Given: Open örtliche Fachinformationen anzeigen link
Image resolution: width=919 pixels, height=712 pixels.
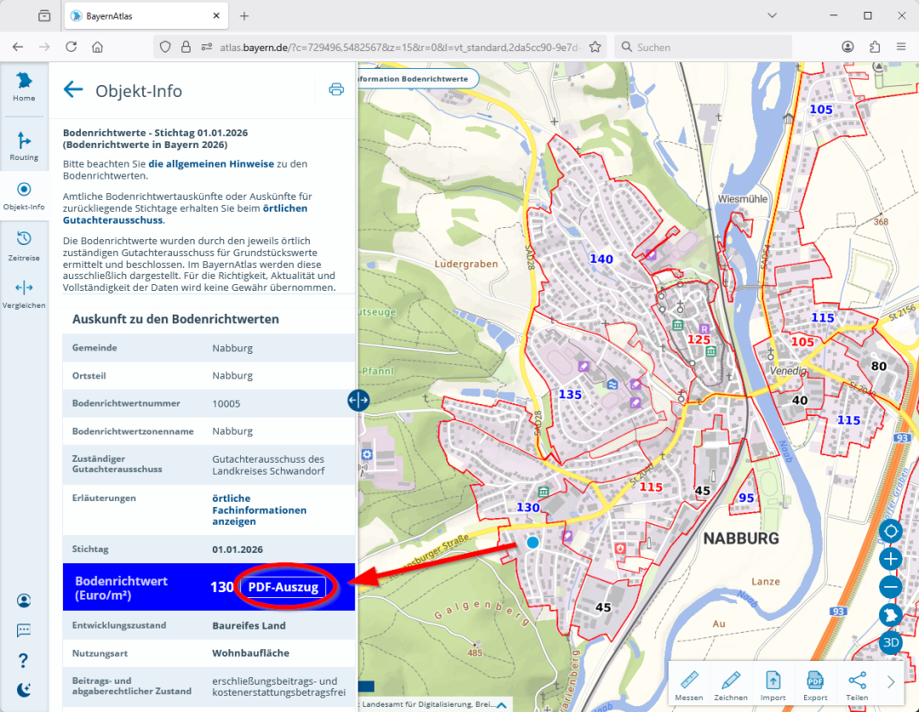Looking at the screenshot, I should click(259, 510).
